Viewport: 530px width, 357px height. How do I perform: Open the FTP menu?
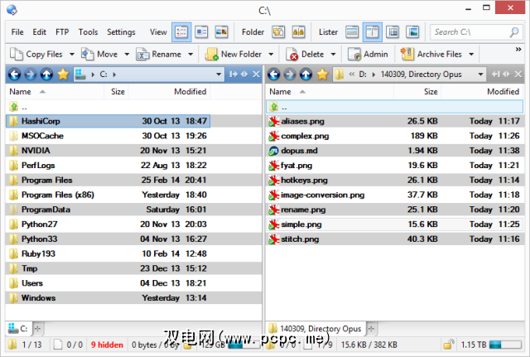click(x=62, y=32)
